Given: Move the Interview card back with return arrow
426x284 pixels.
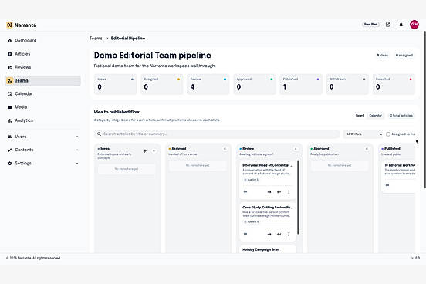Looking at the screenshot, I should [x=279, y=192].
